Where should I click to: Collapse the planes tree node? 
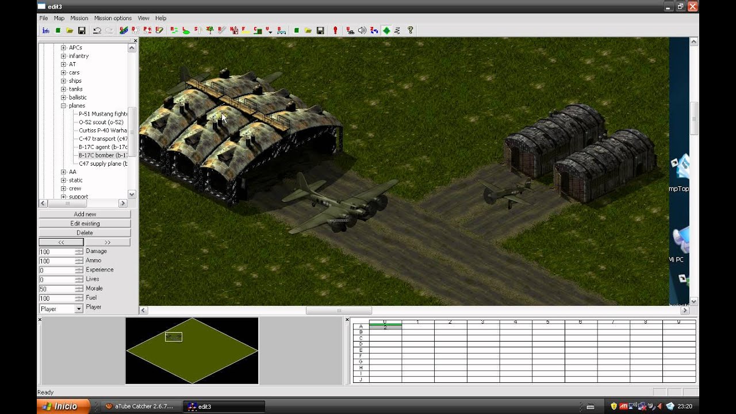tap(63, 106)
